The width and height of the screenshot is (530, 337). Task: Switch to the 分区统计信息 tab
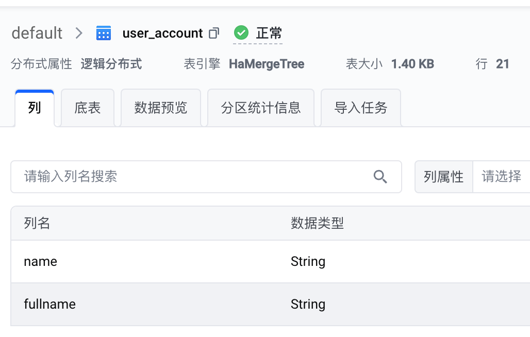261,108
